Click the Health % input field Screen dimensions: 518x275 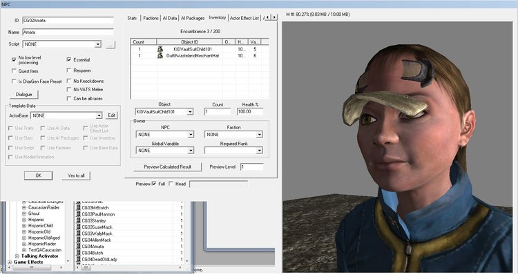[x=250, y=112]
